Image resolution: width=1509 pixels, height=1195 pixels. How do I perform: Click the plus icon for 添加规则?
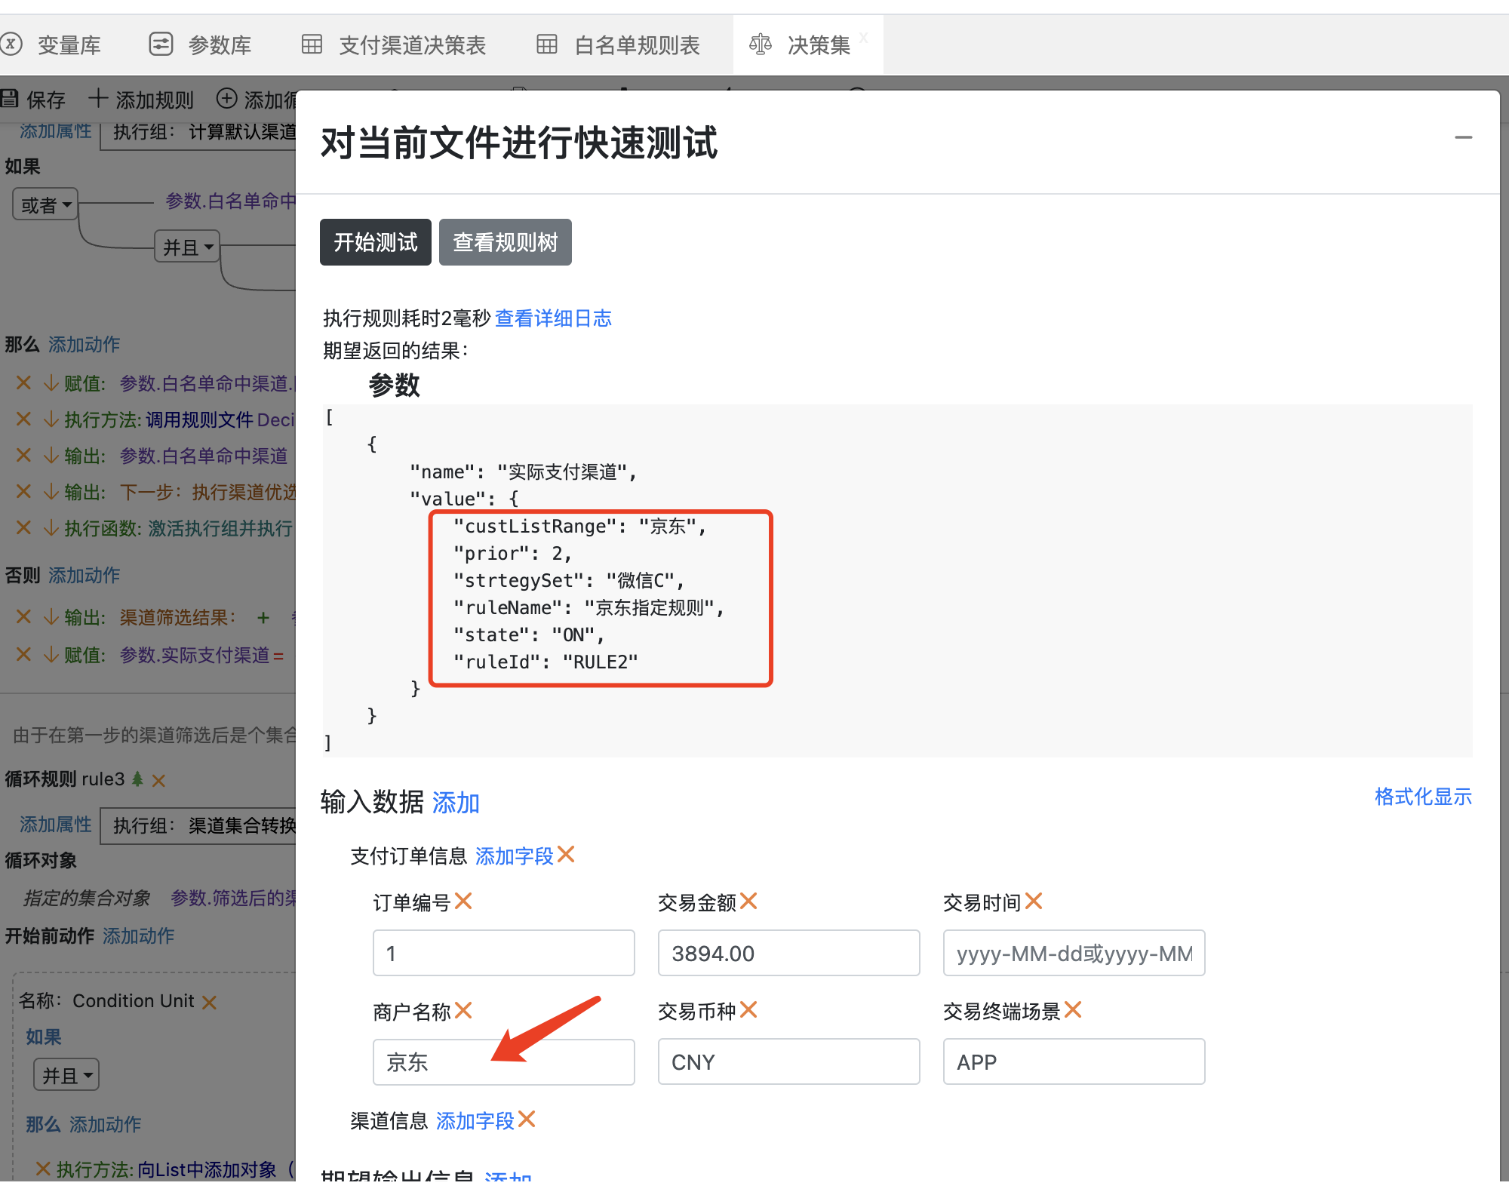click(98, 98)
